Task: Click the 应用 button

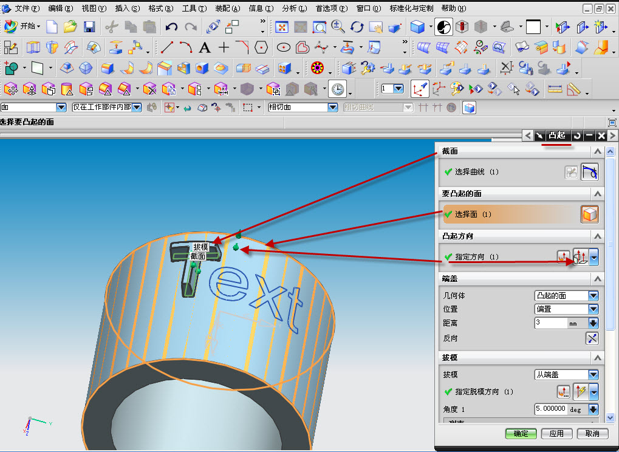Action: coord(556,433)
